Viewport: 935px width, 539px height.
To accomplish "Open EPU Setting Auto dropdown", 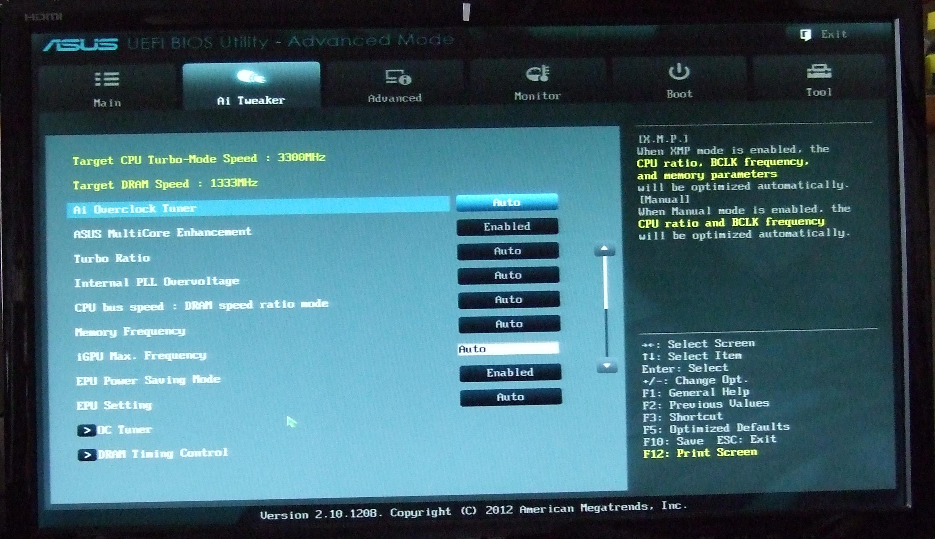I will click(510, 397).
